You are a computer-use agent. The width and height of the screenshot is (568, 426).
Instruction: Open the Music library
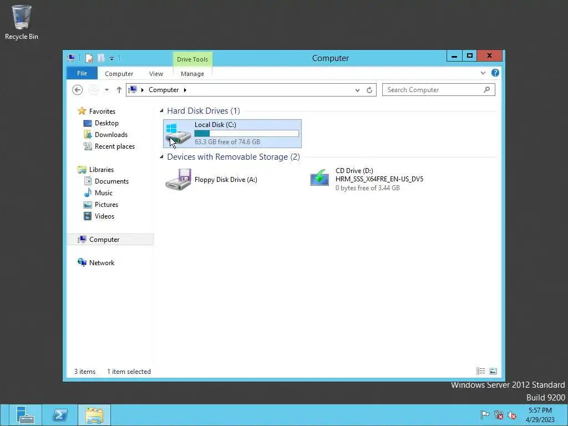coord(104,193)
